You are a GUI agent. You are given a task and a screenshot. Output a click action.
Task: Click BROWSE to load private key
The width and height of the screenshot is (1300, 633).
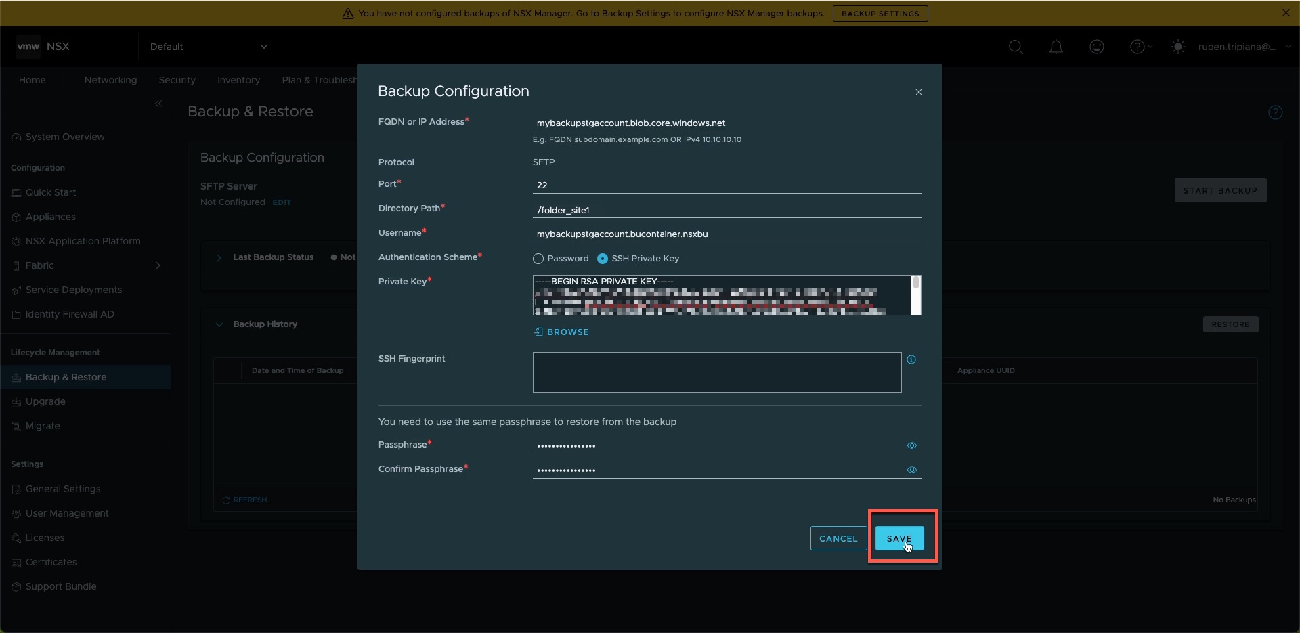point(561,332)
